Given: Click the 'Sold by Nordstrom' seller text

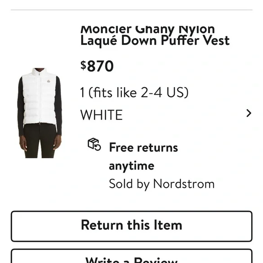Looking at the screenshot, I should (x=162, y=184).
